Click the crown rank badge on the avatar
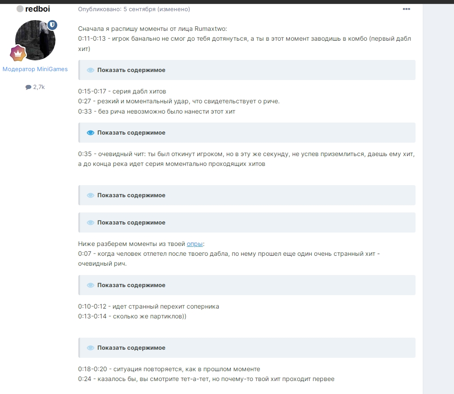This screenshot has height=394, width=454. (x=18, y=53)
